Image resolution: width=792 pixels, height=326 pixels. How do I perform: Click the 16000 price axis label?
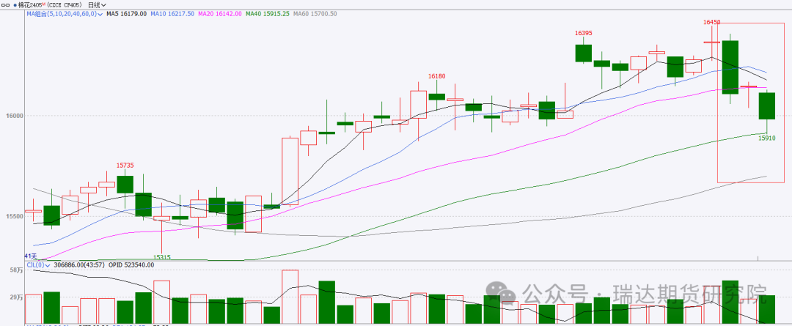coord(14,116)
